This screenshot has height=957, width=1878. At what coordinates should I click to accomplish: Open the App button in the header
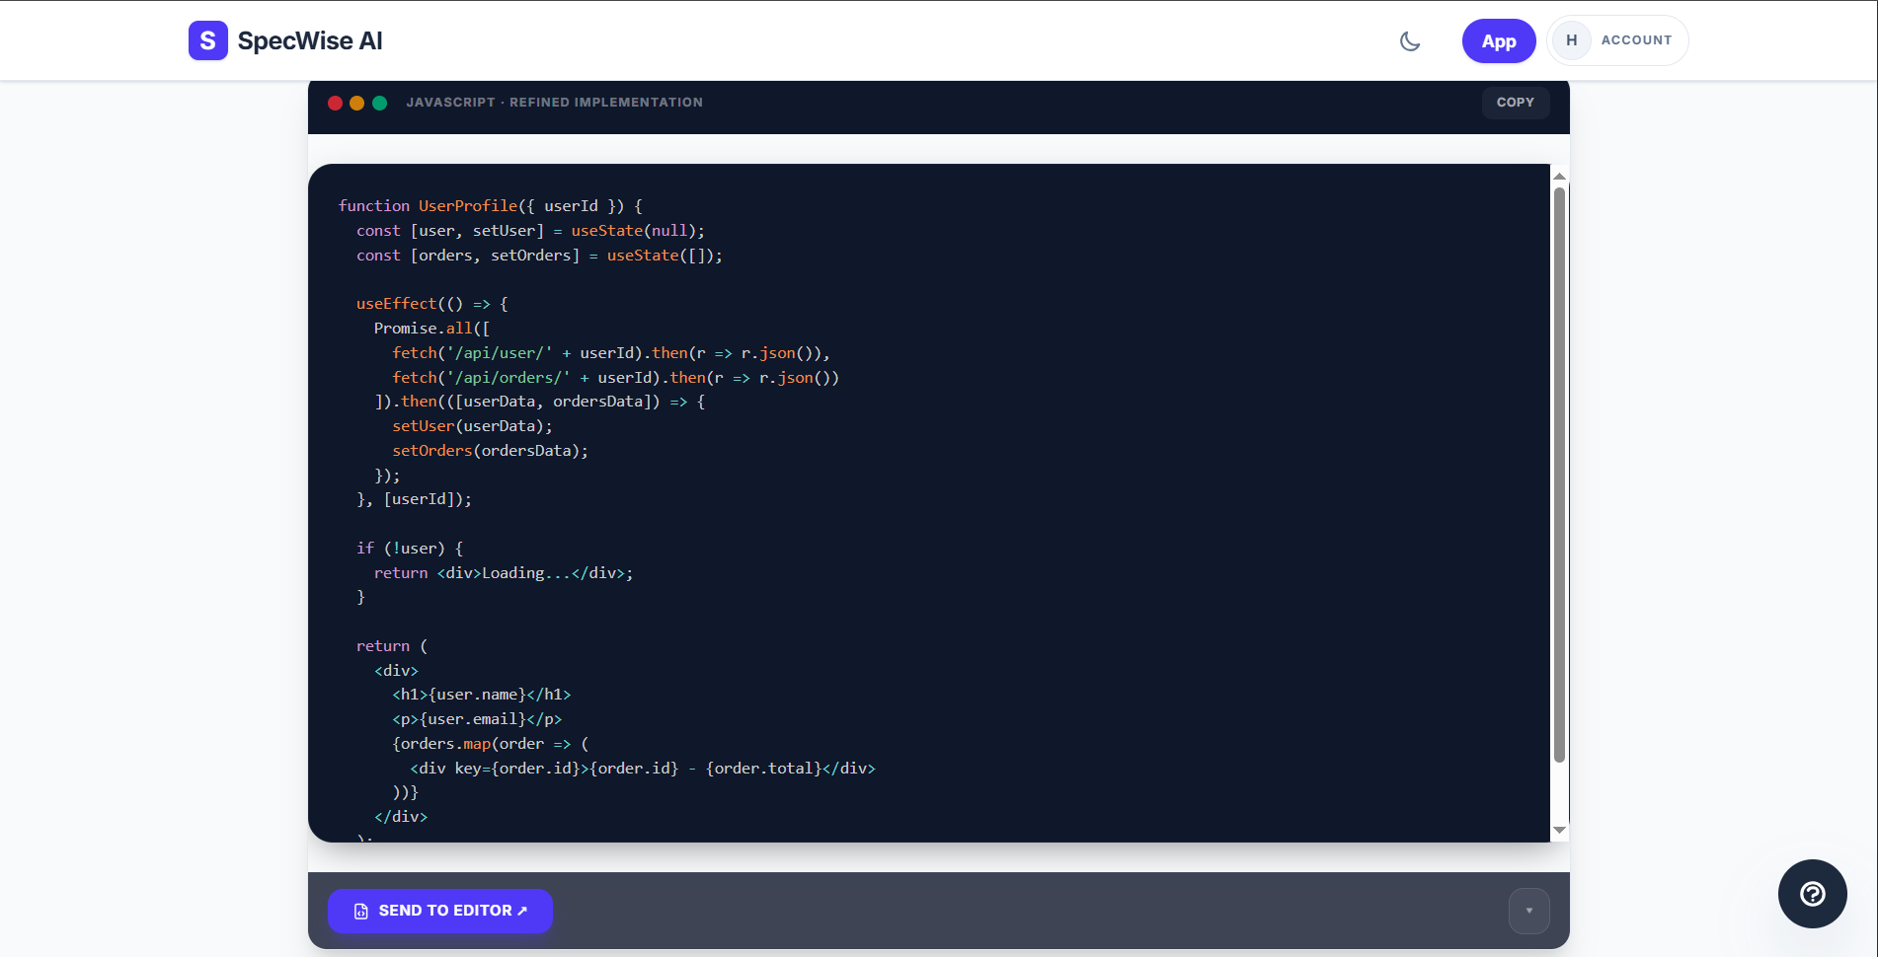click(1499, 41)
